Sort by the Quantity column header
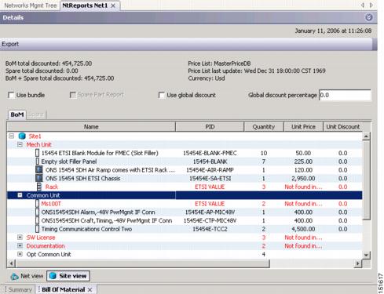 coord(264,127)
